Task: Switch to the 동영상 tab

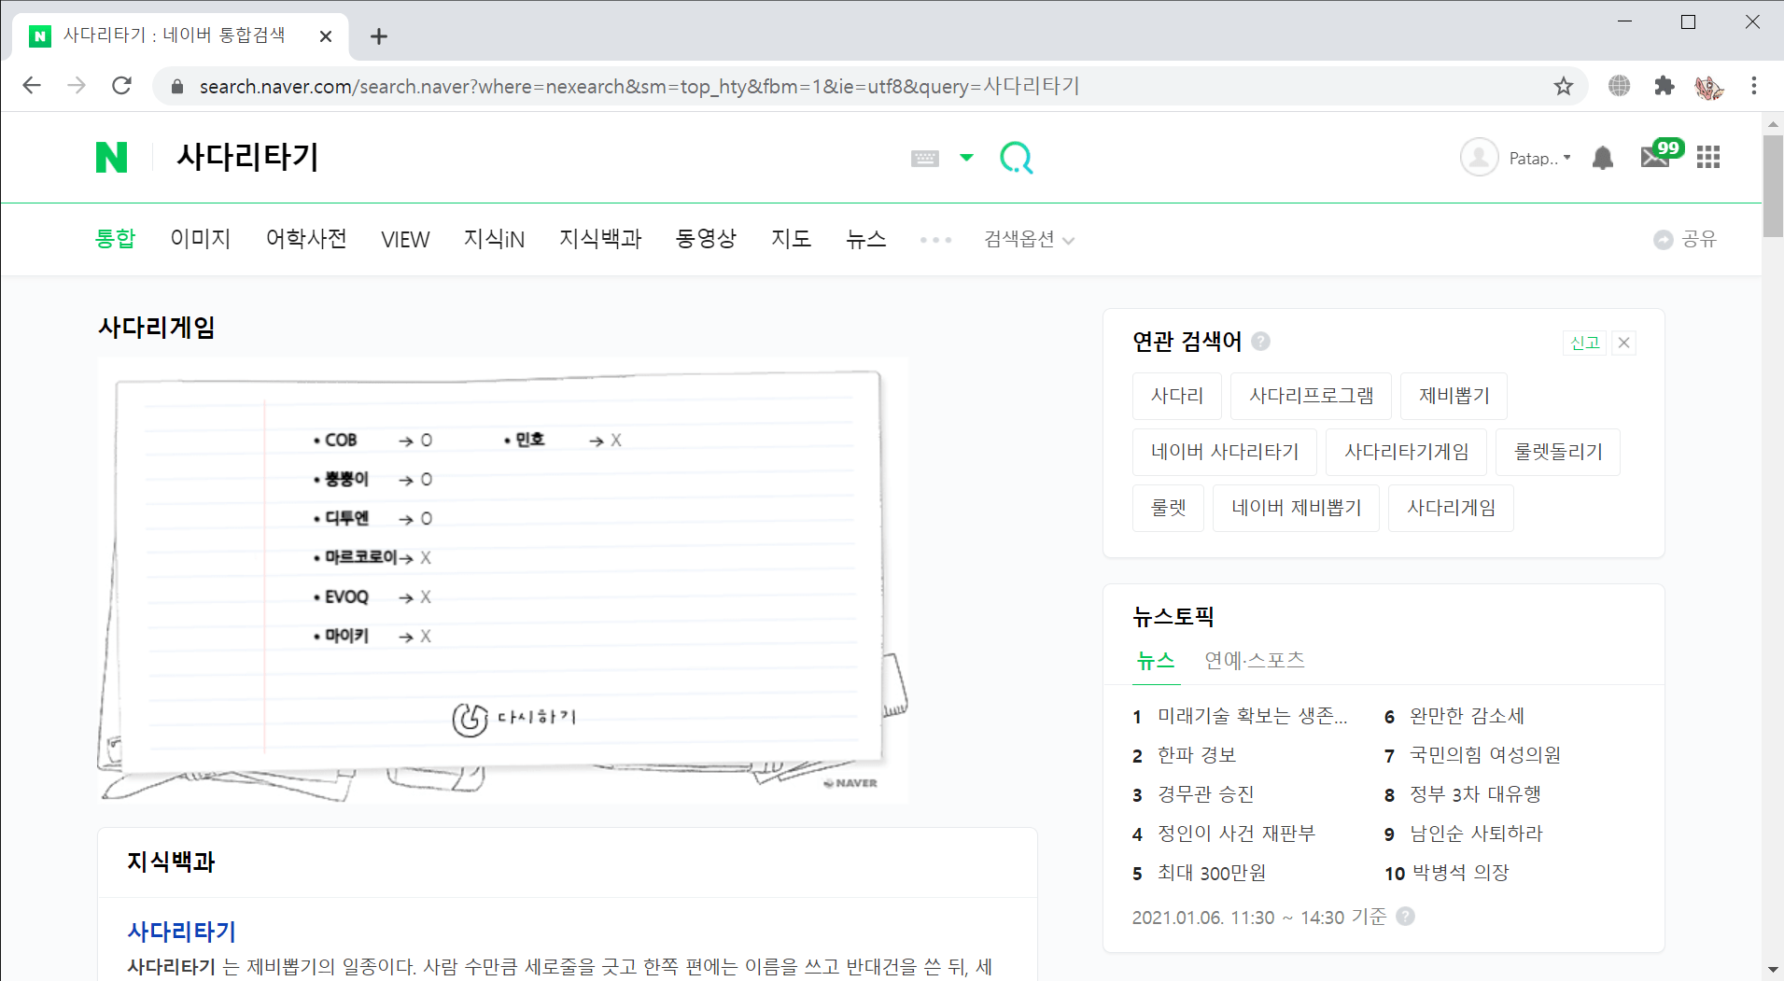Action: (706, 239)
